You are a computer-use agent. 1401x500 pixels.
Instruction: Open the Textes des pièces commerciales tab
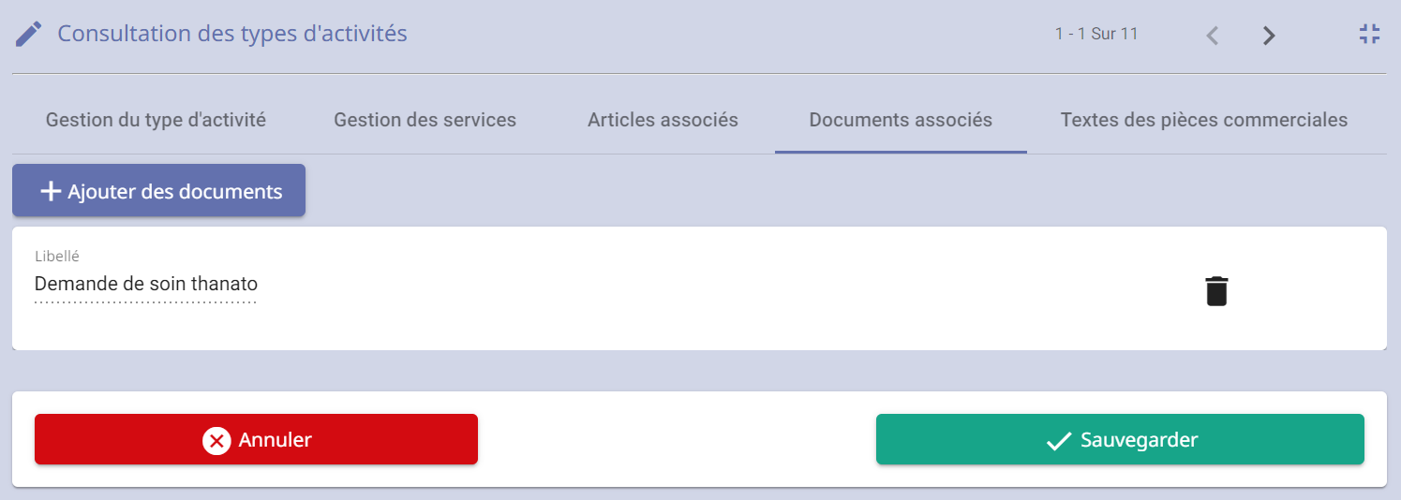click(x=1203, y=120)
